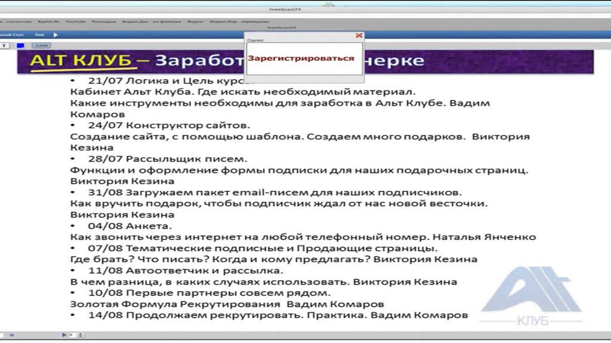Image resolution: width=611 pixels, height=343 pixels.
Task: Click the line "Создание сайта, с помощью шаблона"
Action: tap(300, 136)
